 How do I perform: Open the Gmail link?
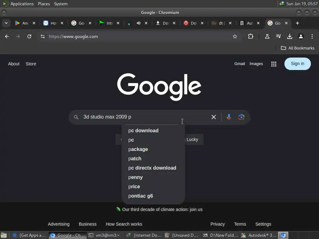point(240,64)
